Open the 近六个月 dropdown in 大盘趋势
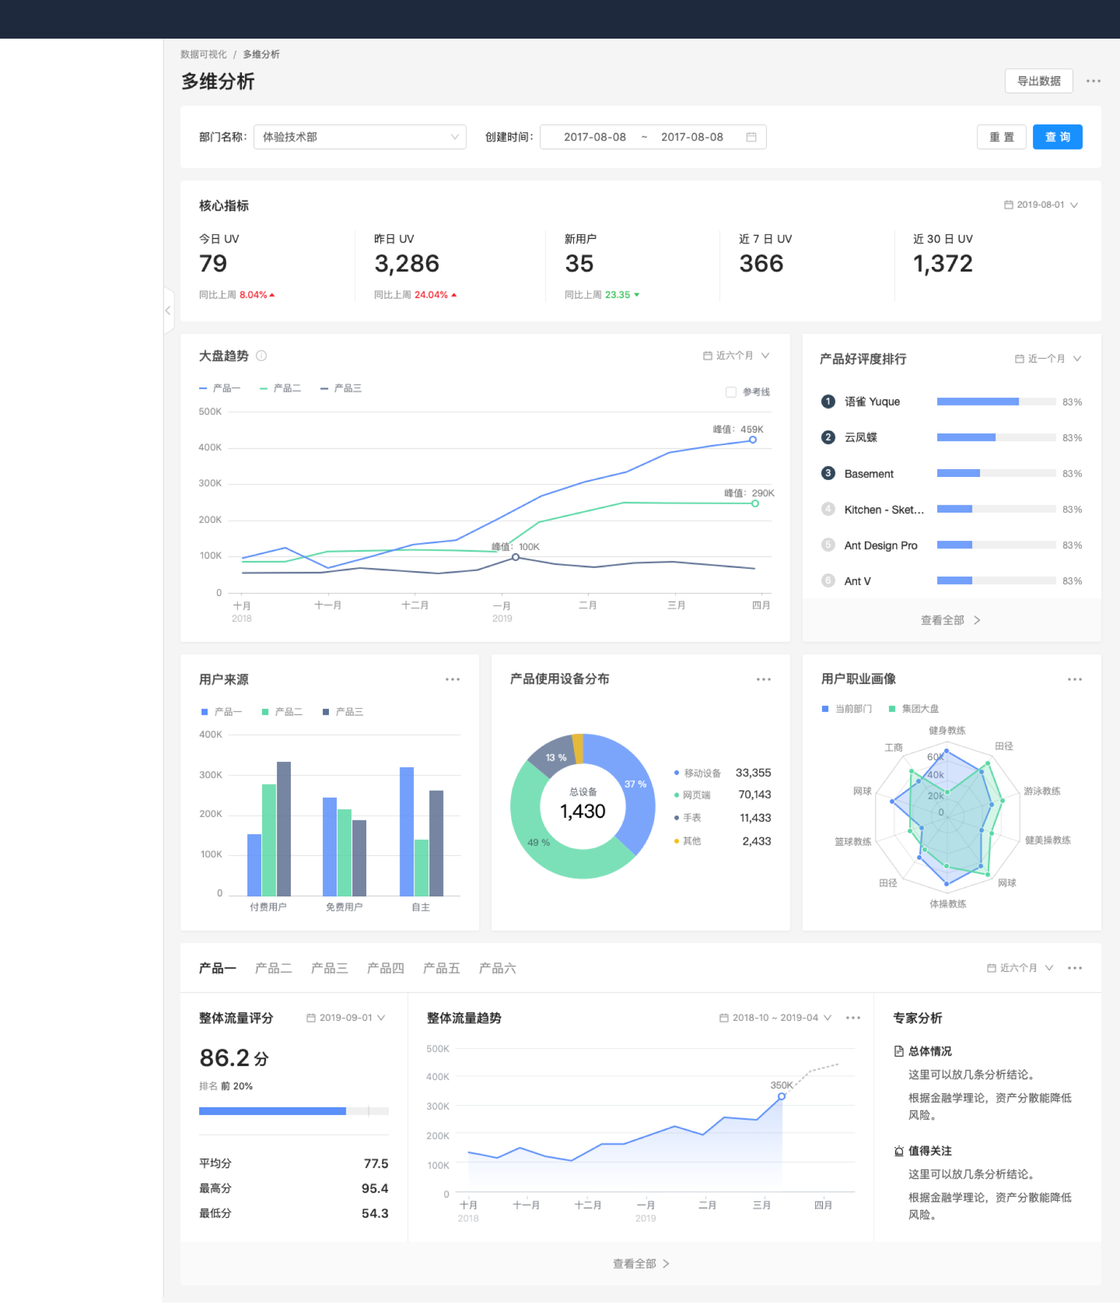Image resolution: width=1120 pixels, height=1304 pixels. [x=736, y=356]
